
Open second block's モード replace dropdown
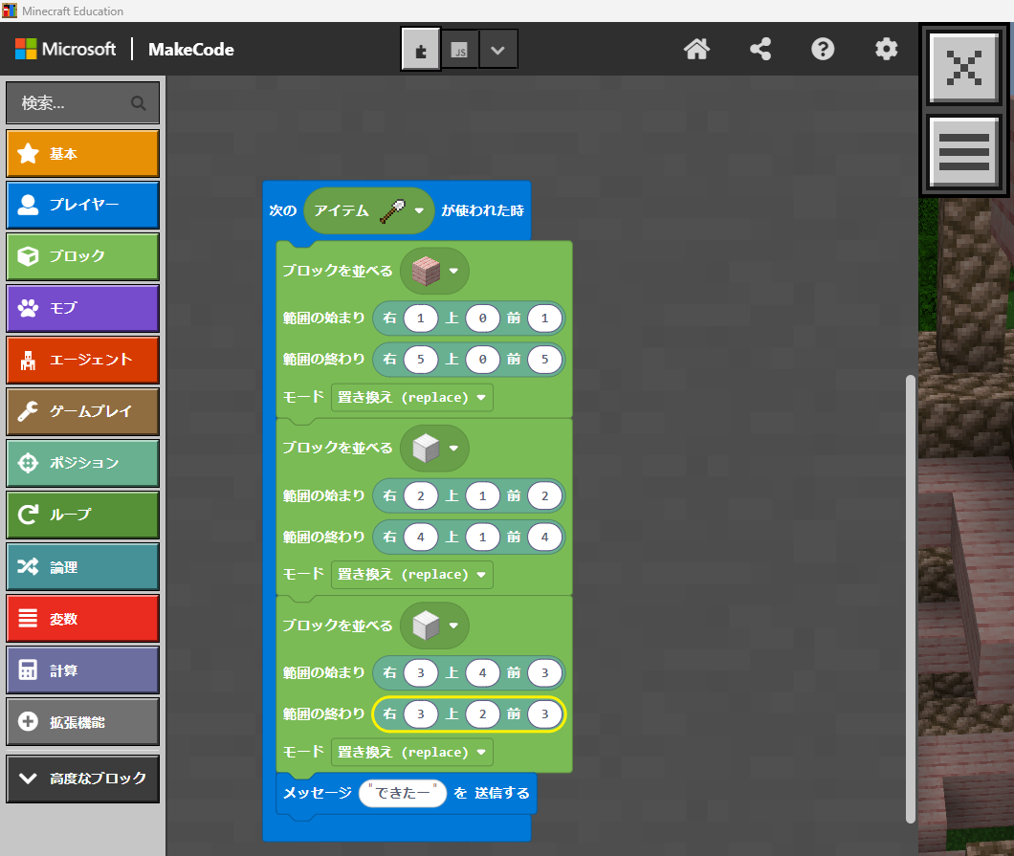click(x=412, y=575)
